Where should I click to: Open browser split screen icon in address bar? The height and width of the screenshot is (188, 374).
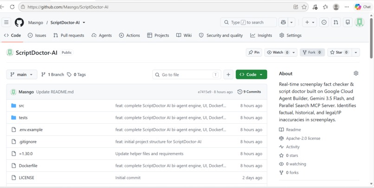296,7
